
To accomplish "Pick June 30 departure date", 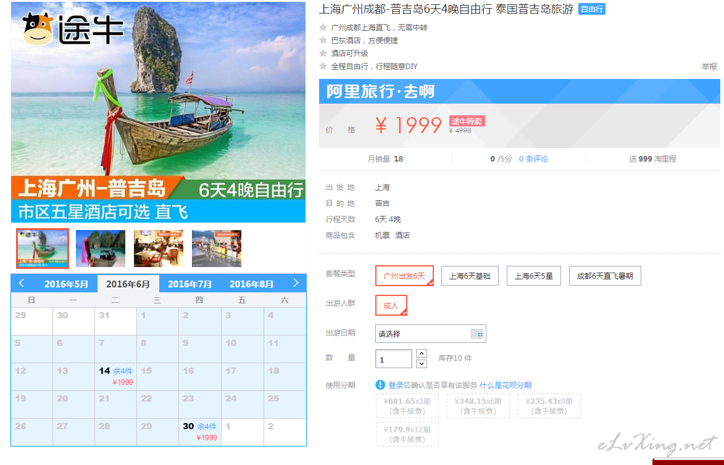I will 199,432.
